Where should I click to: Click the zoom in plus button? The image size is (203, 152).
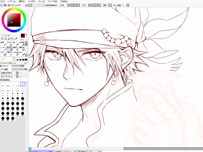point(75,5)
